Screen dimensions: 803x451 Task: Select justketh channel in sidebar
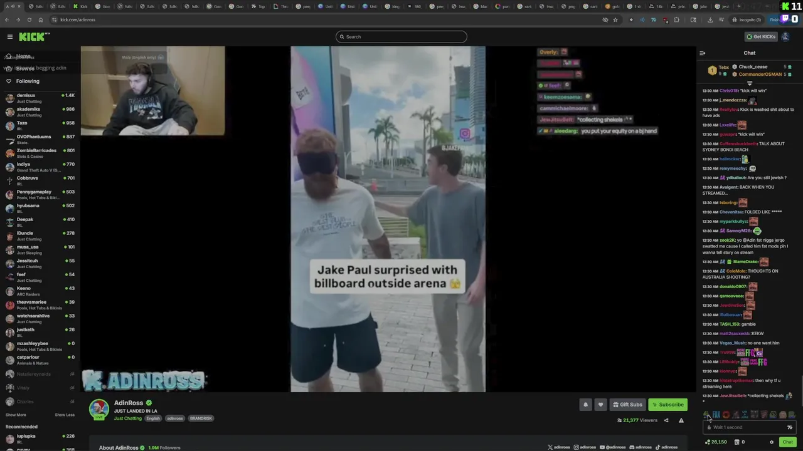39,333
